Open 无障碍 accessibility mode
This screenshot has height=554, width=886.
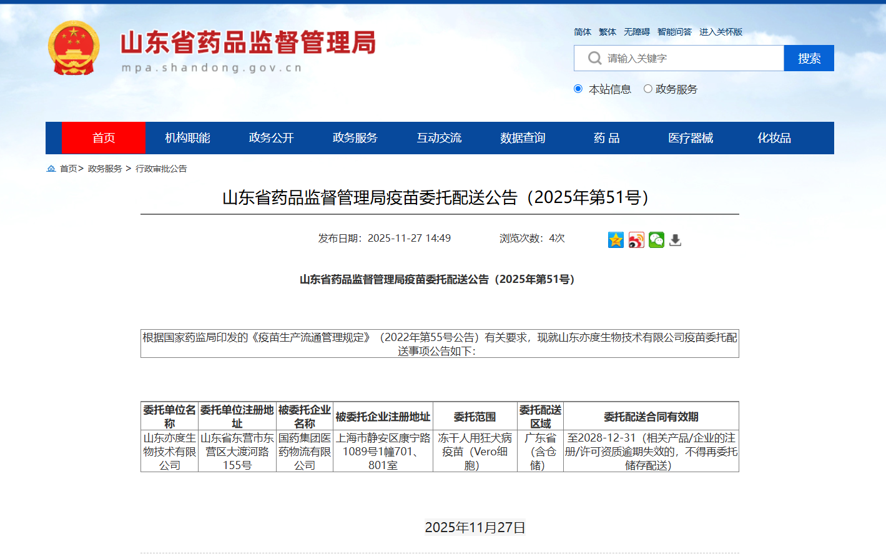[636, 32]
